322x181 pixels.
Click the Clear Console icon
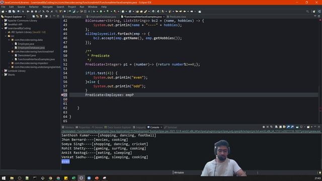pos(276,127)
